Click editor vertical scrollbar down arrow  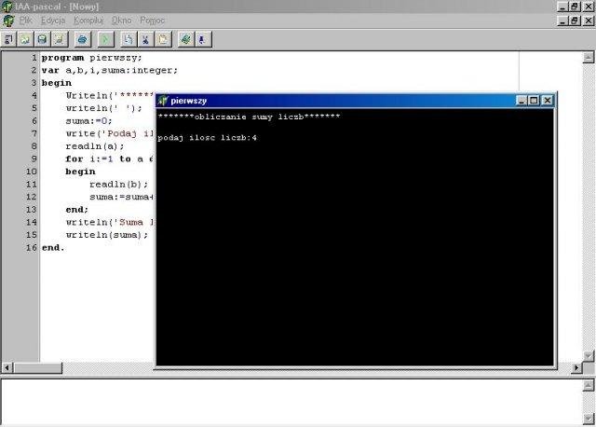click(x=588, y=356)
